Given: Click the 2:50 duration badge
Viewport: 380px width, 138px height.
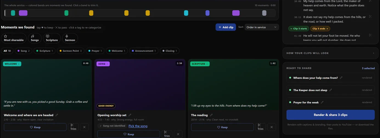Looking at the screenshot, I should (x=179, y=63).
